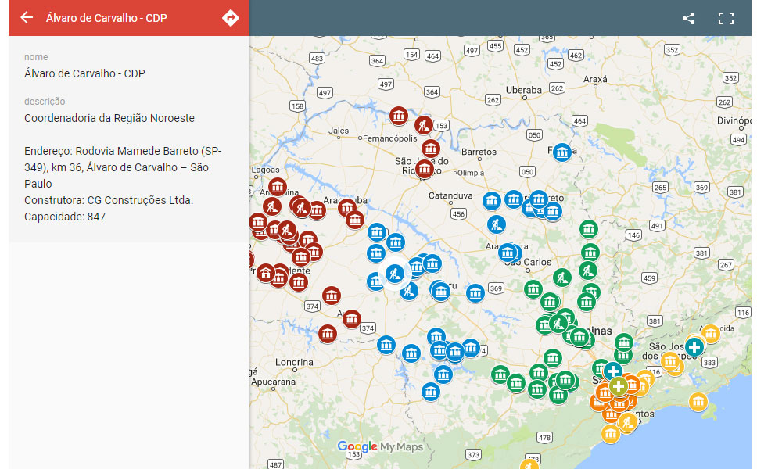Select the red house marker on the far left
757x473 pixels.
click(x=266, y=273)
